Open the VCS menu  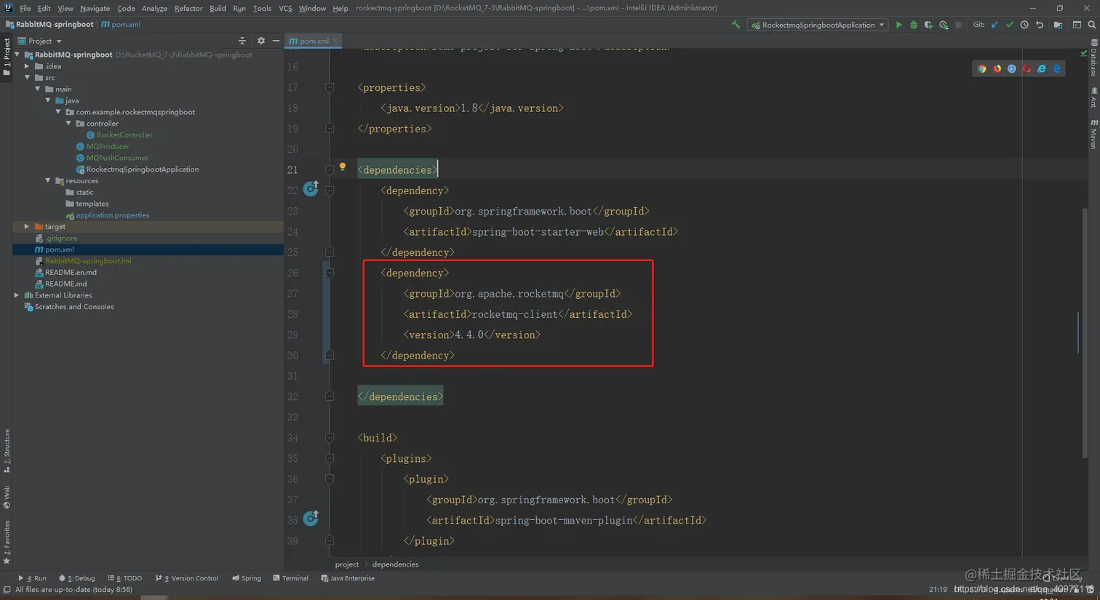[285, 8]
